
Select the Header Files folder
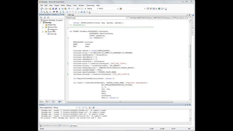pos(52,25)
